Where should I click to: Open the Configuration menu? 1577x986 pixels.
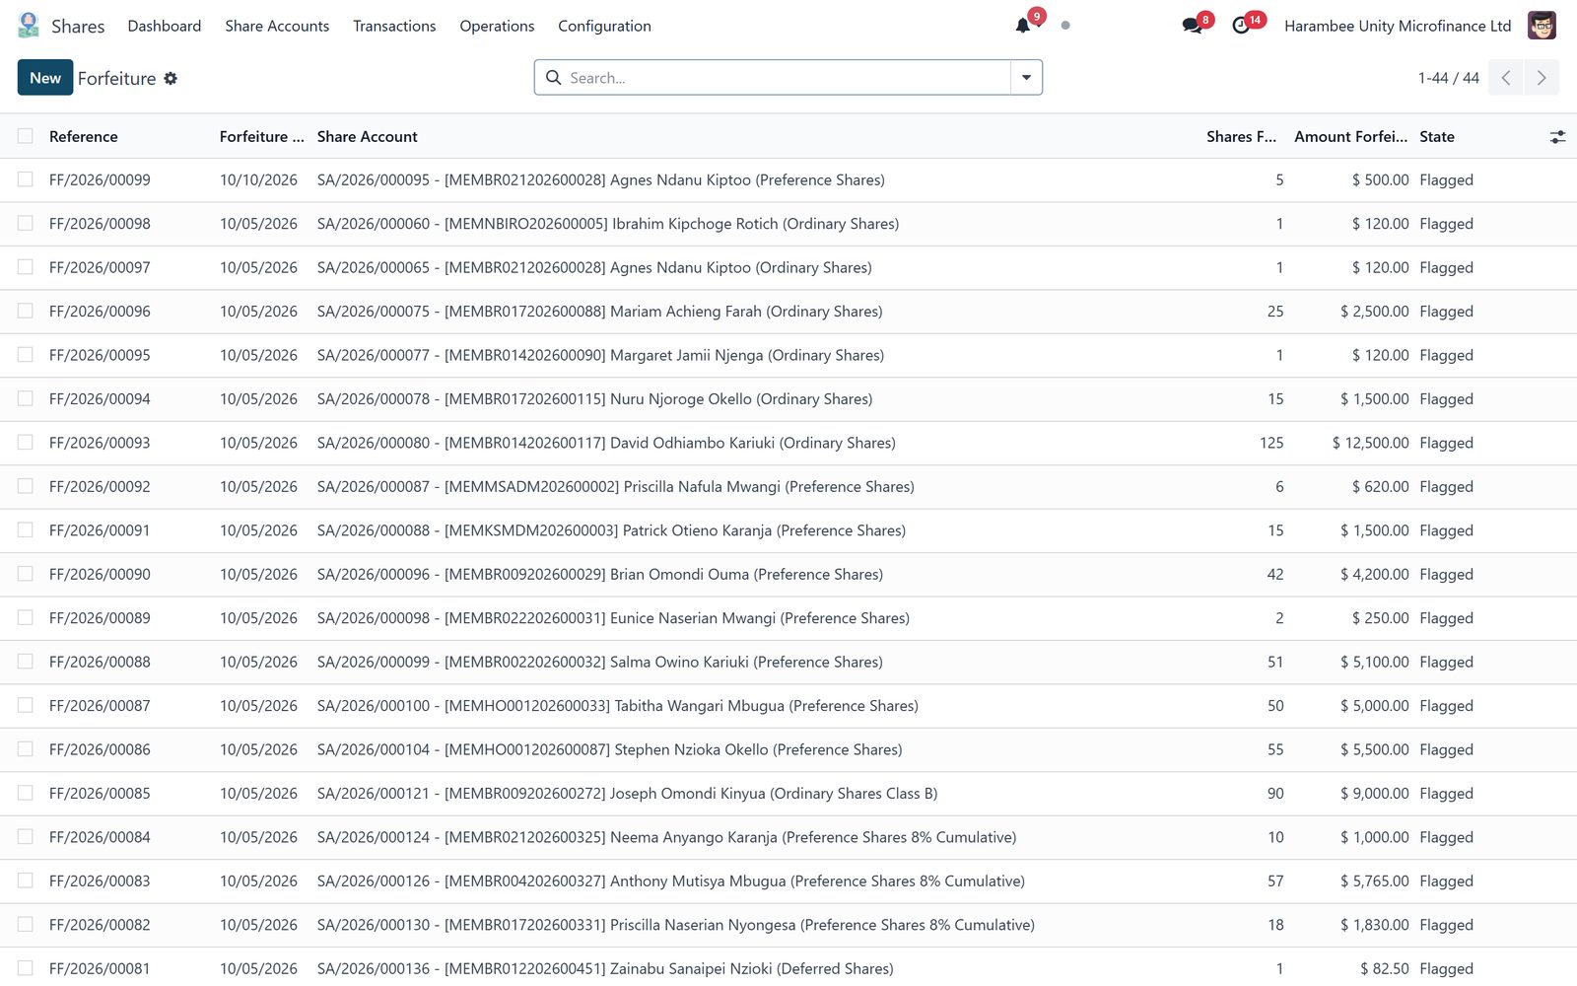[604, 26]
